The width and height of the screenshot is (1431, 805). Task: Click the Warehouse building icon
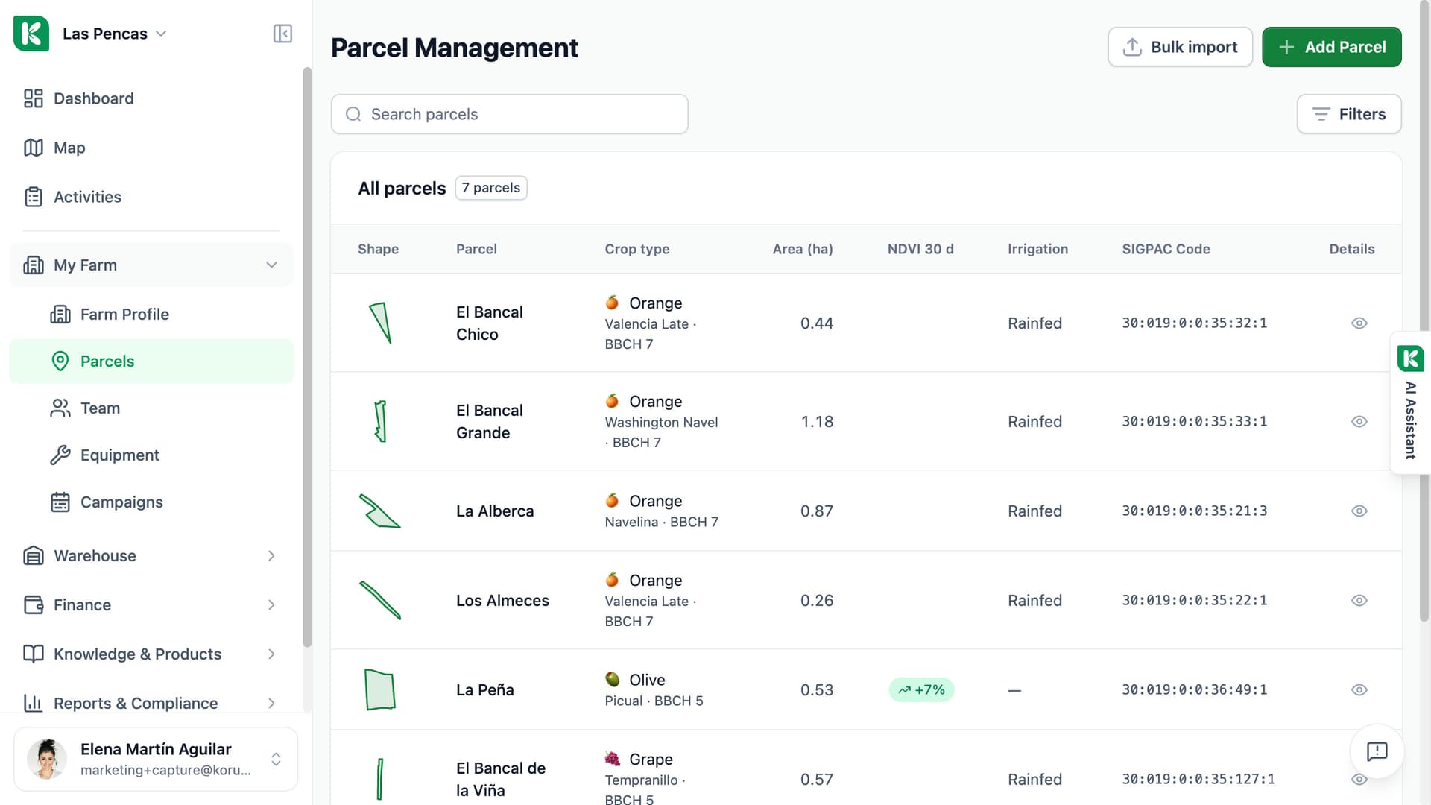tap(34, 556)
